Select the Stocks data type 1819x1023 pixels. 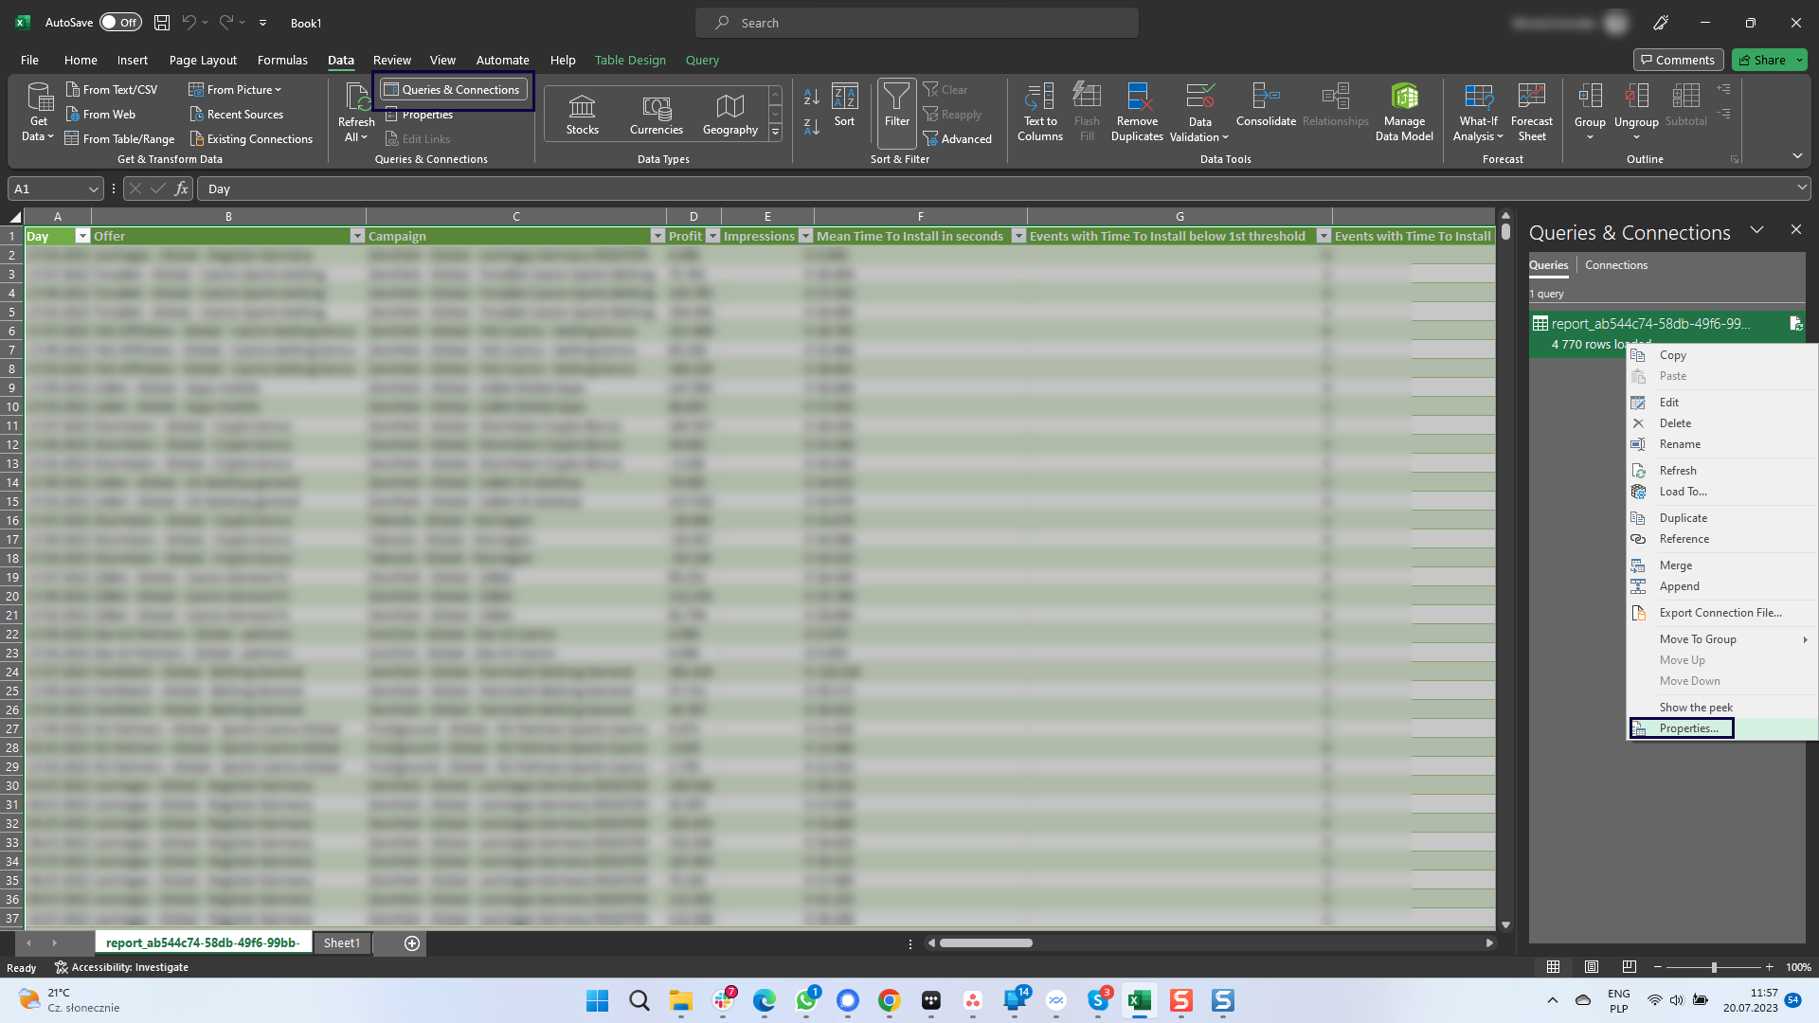tap(582, 111)
